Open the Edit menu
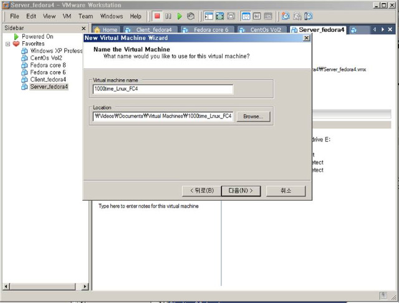The height and width of the screenshot is (303, 399). click(x=31, y=16)
